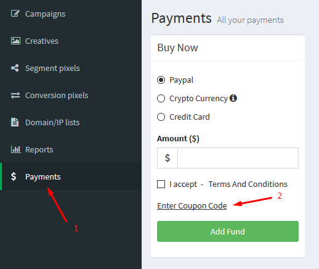
Task: Click the Domain/IP lists document icon
Action: click(x=15, y=122)
